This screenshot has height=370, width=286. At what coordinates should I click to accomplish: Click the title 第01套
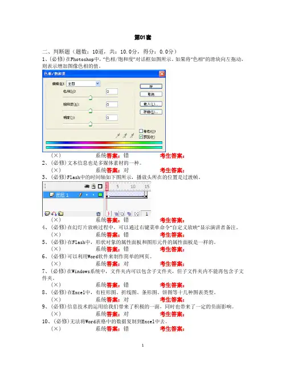point(142,37)
